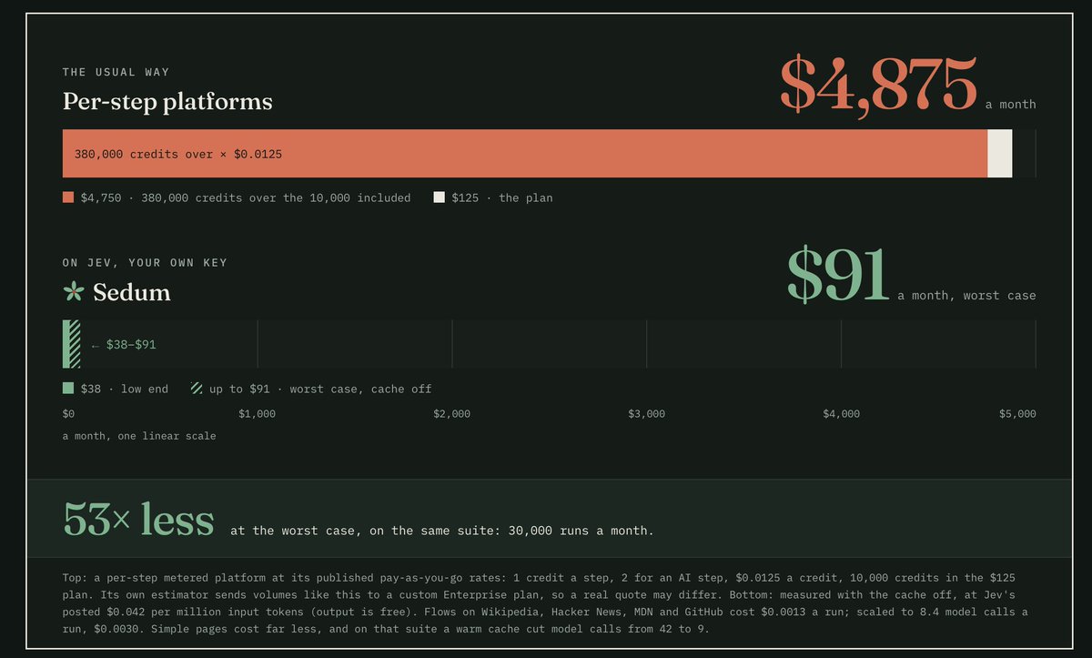Click the '53× less' headline
Screen dimensions: 1092x658
tap(138, 519)
